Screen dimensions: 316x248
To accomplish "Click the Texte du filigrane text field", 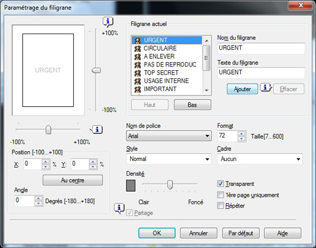I will coord(261,73).
